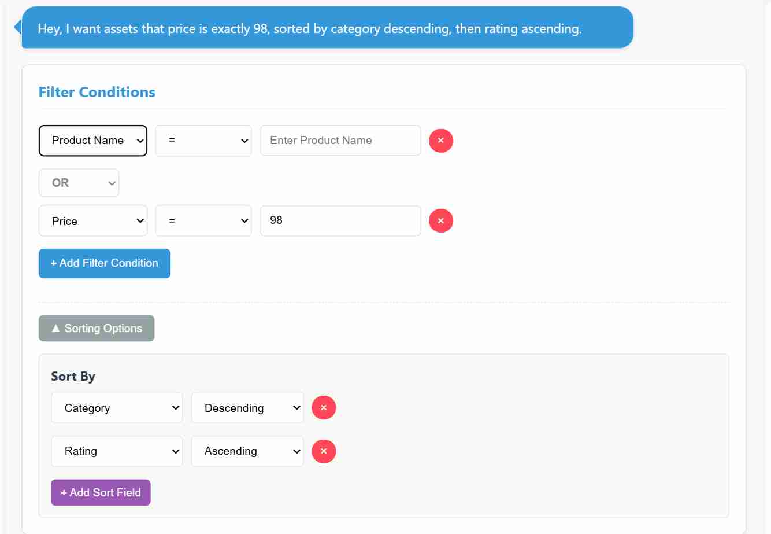
Task: Remove the Product Name filter condition
Action: click(440, 141)
